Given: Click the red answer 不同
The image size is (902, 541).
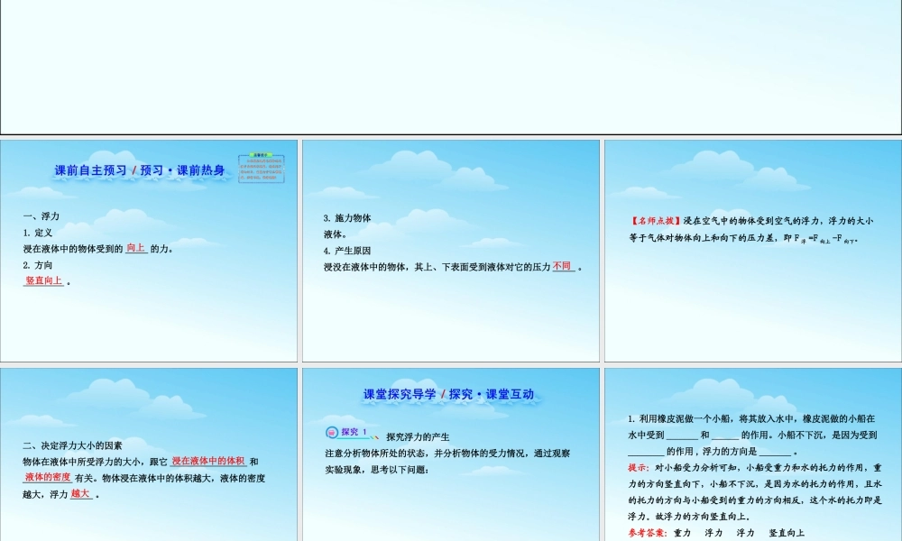Looking at the screenshot, I should [x=563, y=266].
